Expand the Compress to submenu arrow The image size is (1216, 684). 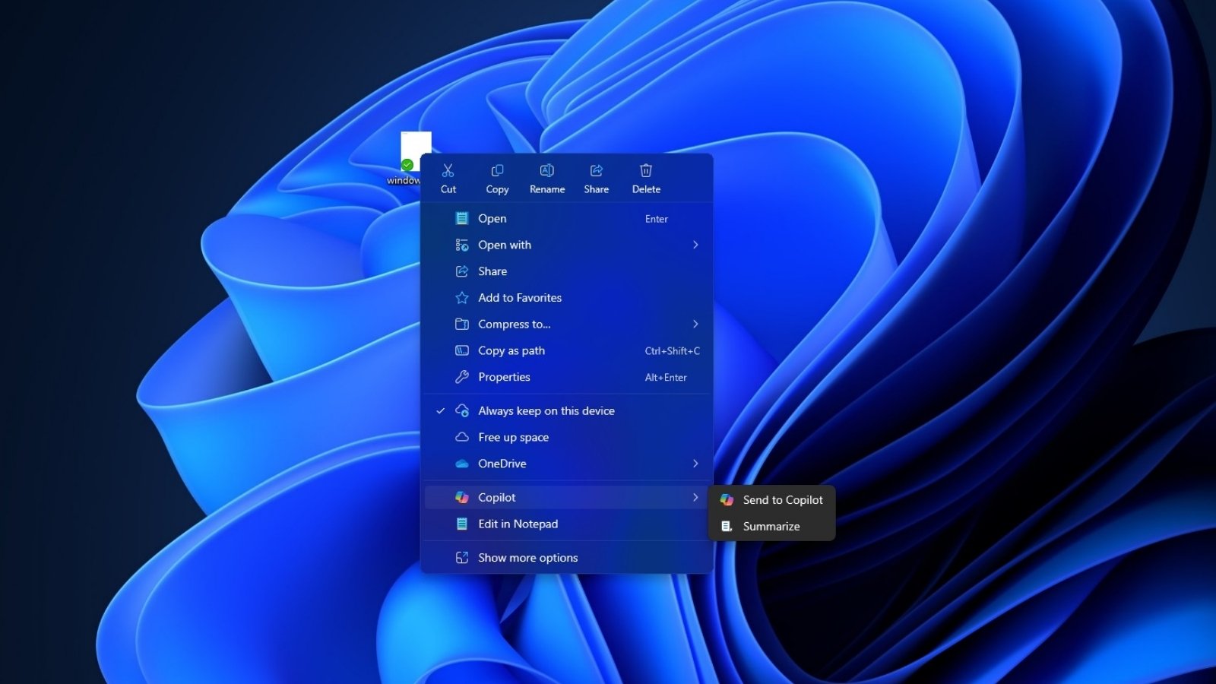click(x=695, y=324)
